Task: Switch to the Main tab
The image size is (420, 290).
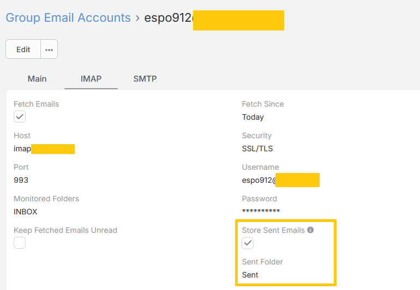Action: click(37, 79)
